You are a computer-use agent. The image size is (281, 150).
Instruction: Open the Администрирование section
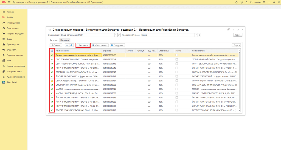(x=16, y=77)
